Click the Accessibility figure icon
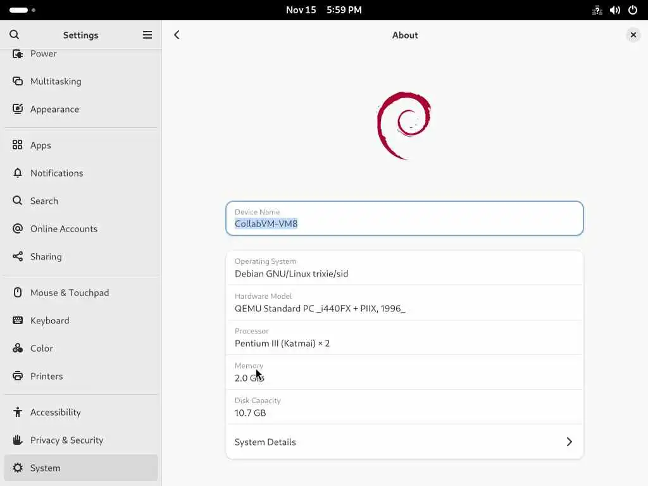Viewport: 648px width, 486px height. [x=17, y=412]
